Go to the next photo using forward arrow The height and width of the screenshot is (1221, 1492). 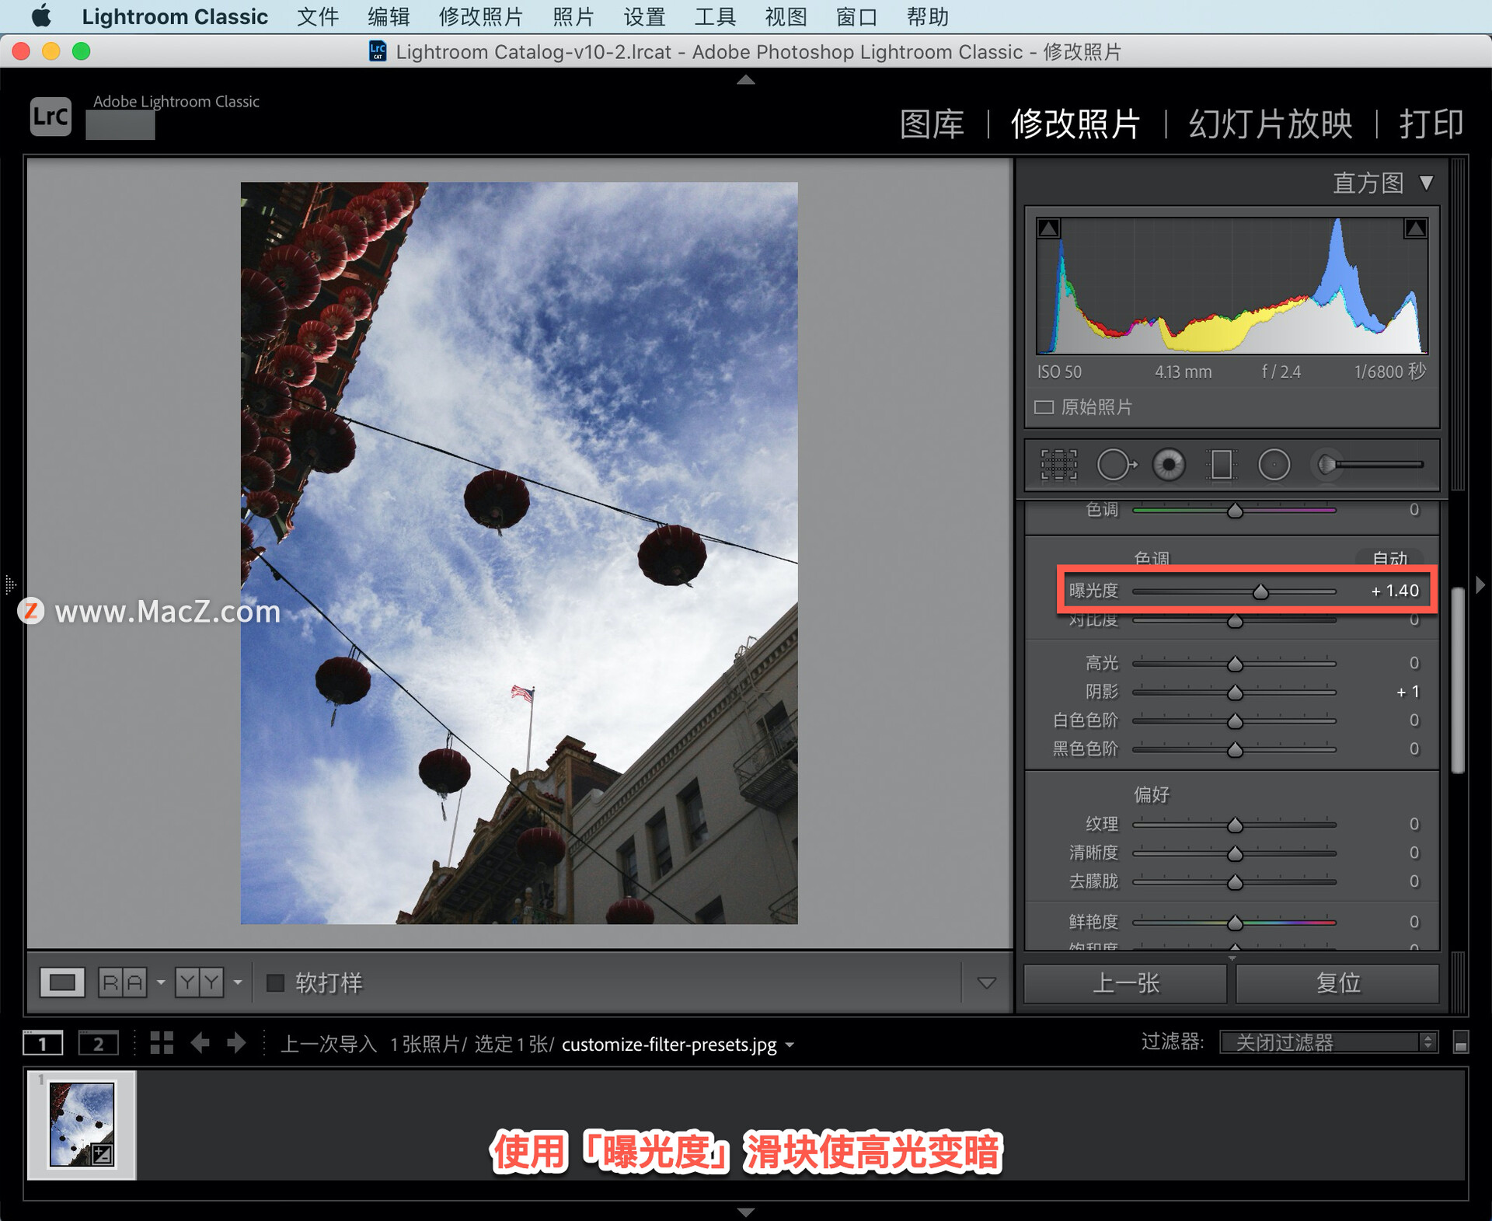[x=236, y=1043]
